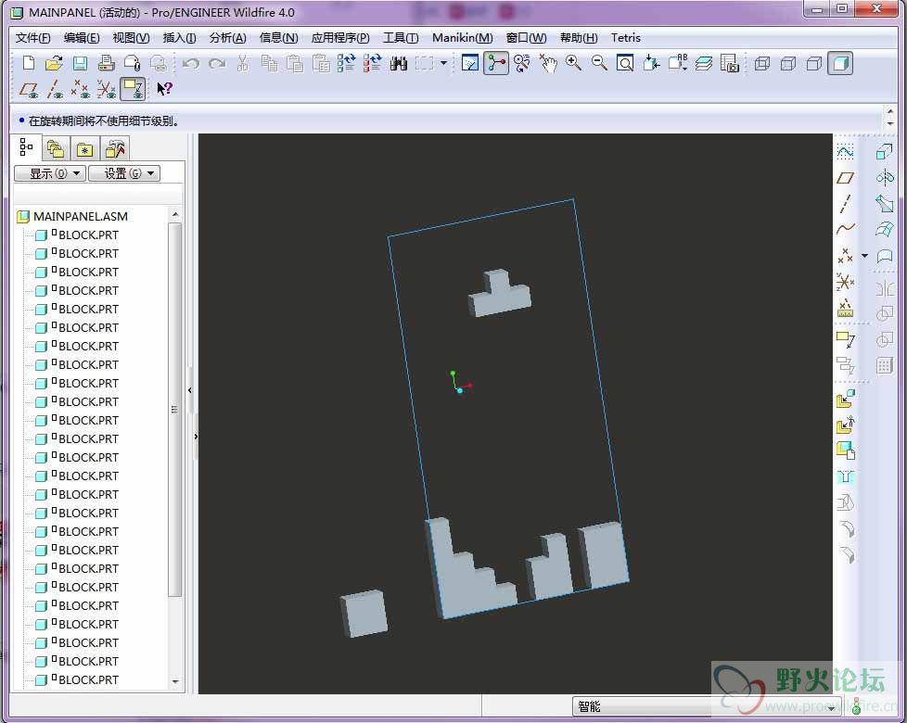Click the Regenerate model icon
Viewport: 907px width, 723px height.
346,63
